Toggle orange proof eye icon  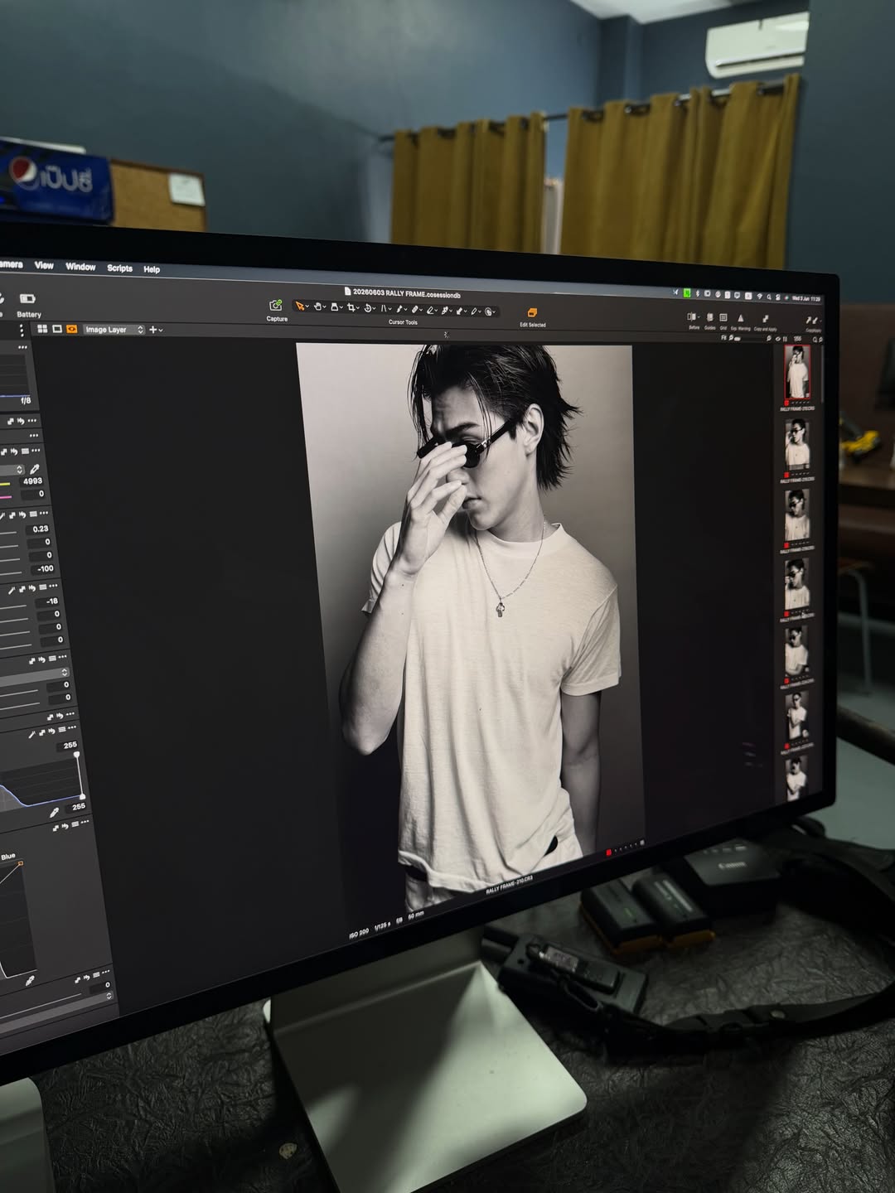71,329
